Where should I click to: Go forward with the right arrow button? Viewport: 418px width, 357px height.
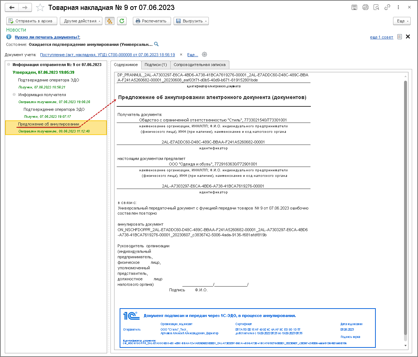click(25, 7)
